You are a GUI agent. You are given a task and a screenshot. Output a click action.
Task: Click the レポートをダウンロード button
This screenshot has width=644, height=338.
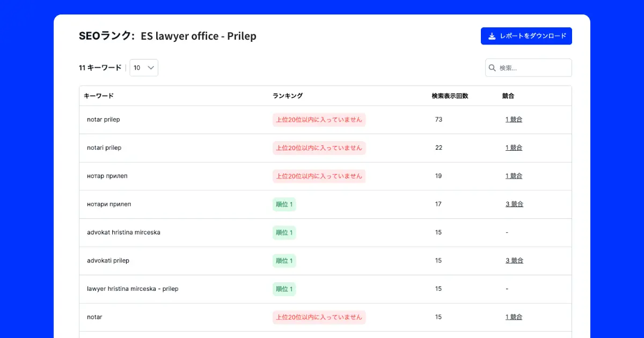click(x=526, y=36)
